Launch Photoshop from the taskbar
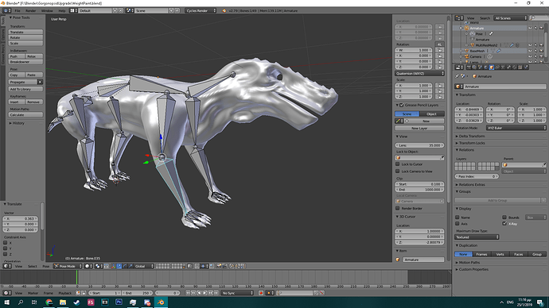The height and width of the screenshot is (308, 549). [x=119, y=302]
